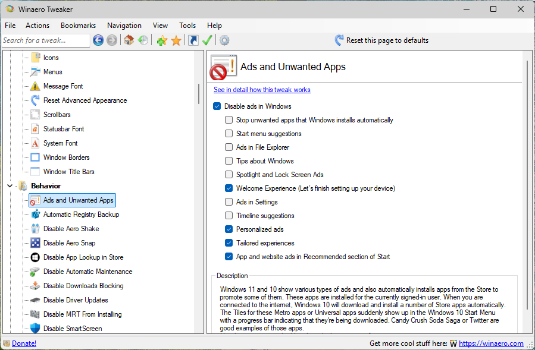Check Stop unwanted apps Windows installs automatically
Screen dimensions: 535x350
pyautogui.click(x=229, y=120)
